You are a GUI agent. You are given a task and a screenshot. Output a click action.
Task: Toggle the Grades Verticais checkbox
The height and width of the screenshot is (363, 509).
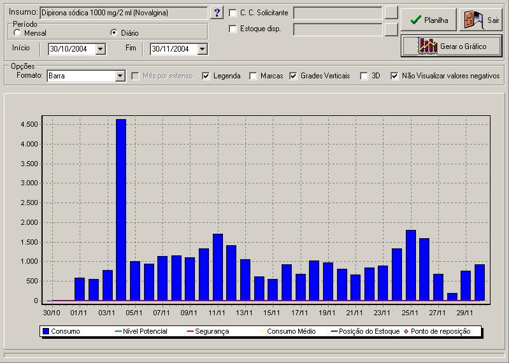click(x=293, y=76)
